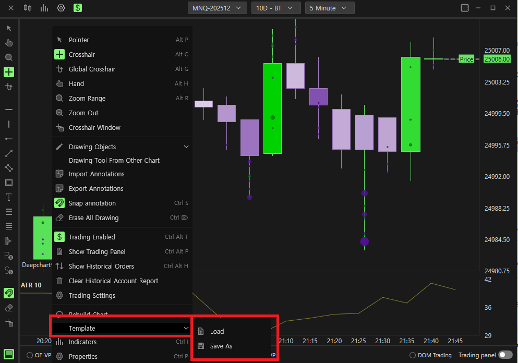Select the DOM Trading radio button
518x363 pixels.
click(413, 355)
